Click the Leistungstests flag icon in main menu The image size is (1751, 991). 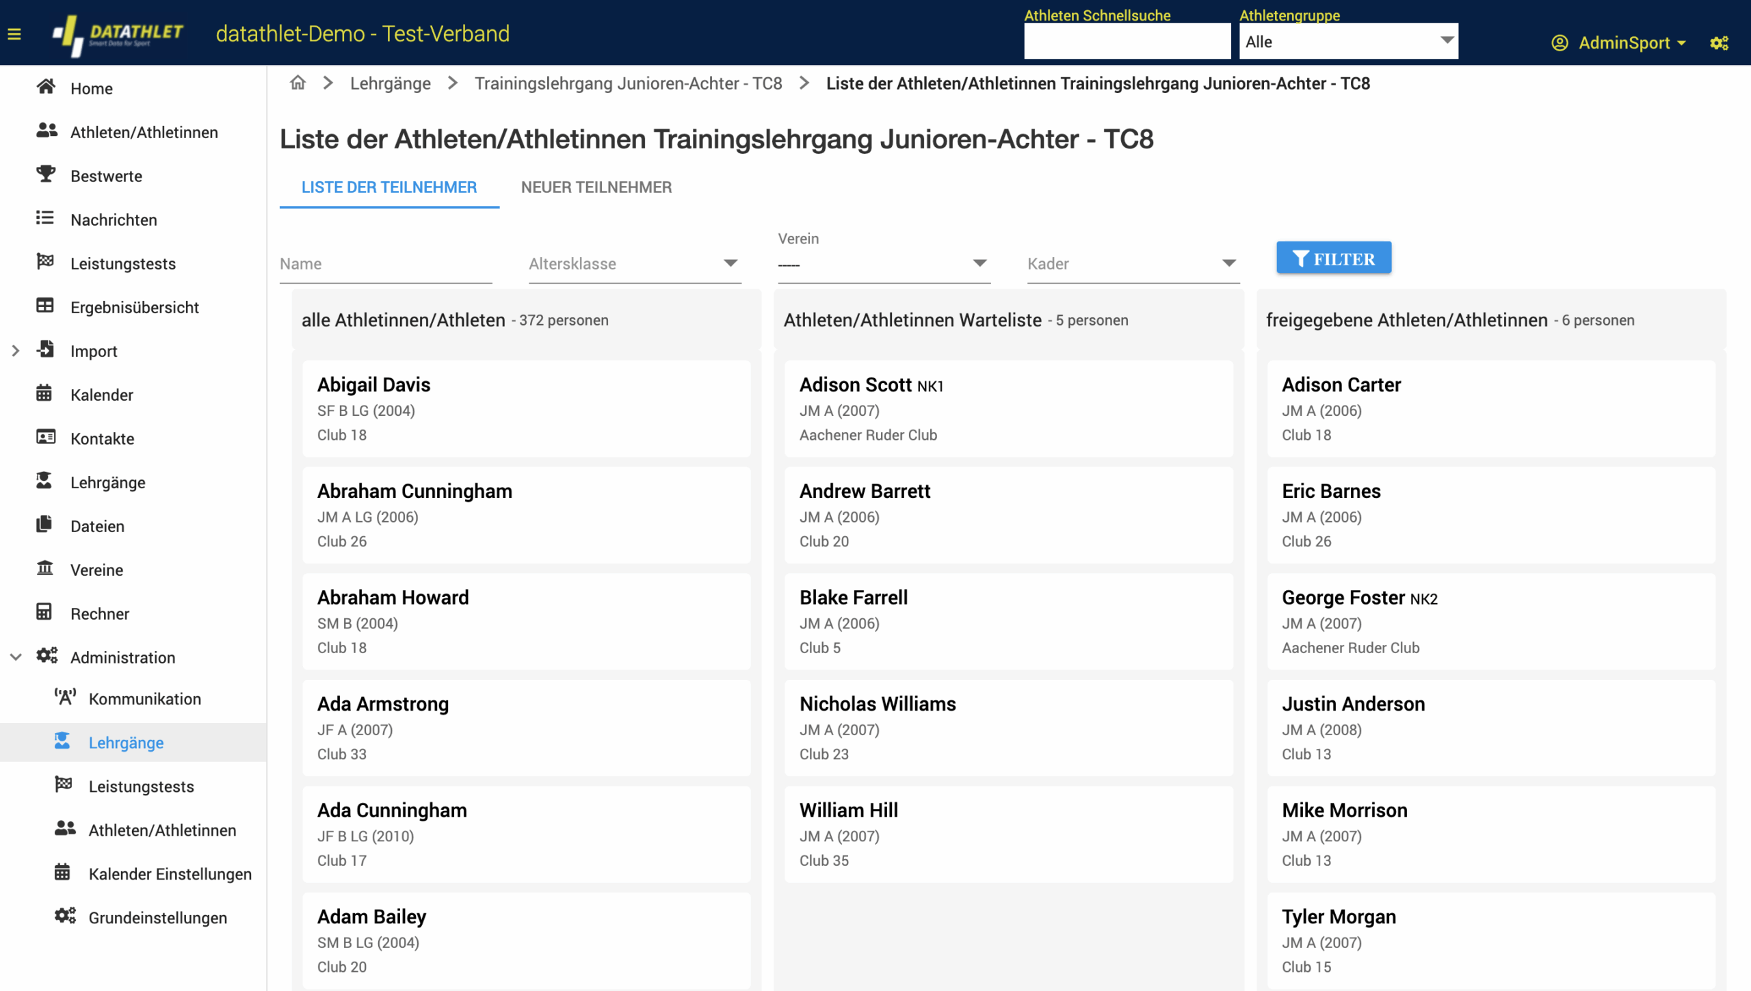tap(45, 262)
